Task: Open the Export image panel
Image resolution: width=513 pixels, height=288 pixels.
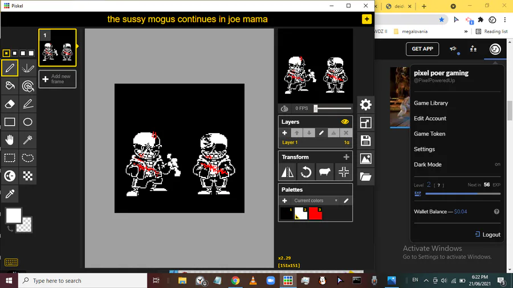Action: 365,159
